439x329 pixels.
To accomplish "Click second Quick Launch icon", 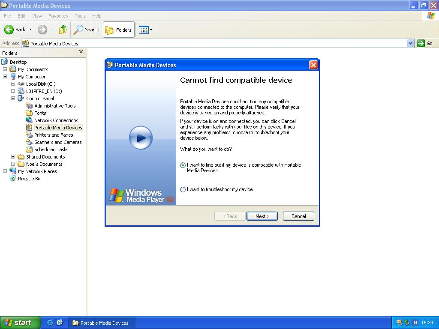I will [x=60, y=323].
